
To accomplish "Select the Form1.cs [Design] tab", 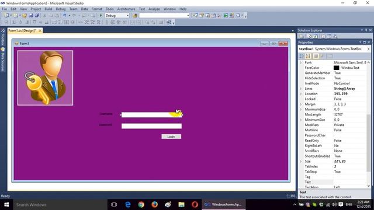I will [22, 31].
